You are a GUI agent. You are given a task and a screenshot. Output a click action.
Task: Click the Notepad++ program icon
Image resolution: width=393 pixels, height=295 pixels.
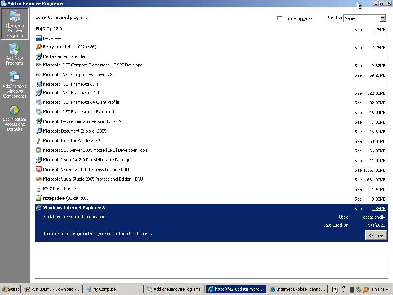39,198
